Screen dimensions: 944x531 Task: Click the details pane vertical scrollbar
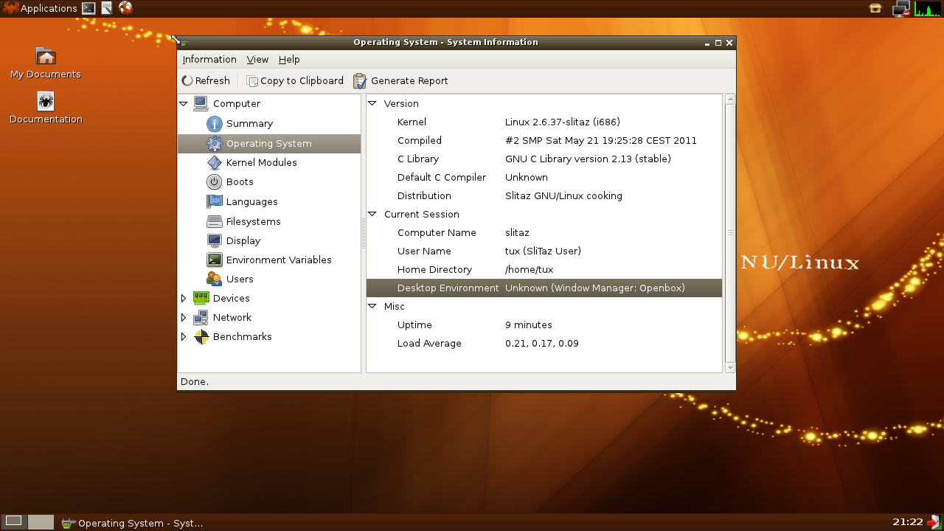[730, 232]
